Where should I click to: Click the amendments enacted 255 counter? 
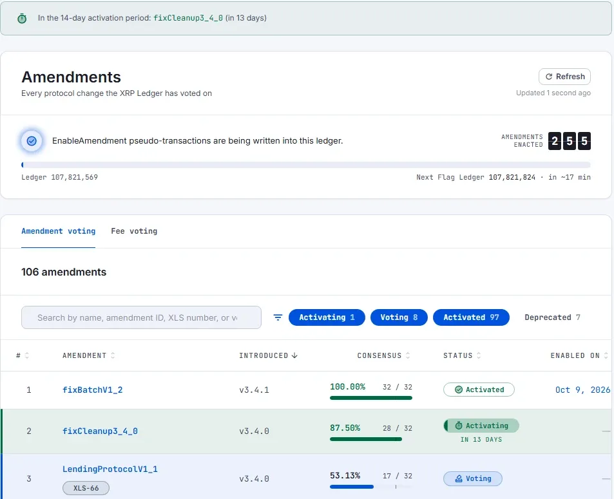(569, 141)
